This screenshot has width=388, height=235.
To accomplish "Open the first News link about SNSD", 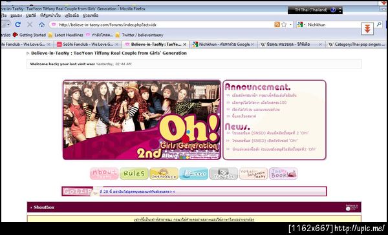I will tap(270, 133).
